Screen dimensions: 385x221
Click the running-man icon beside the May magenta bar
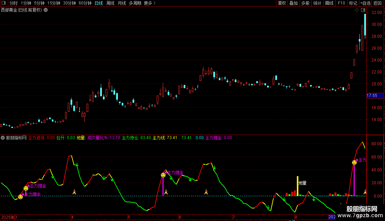[166, 192]
